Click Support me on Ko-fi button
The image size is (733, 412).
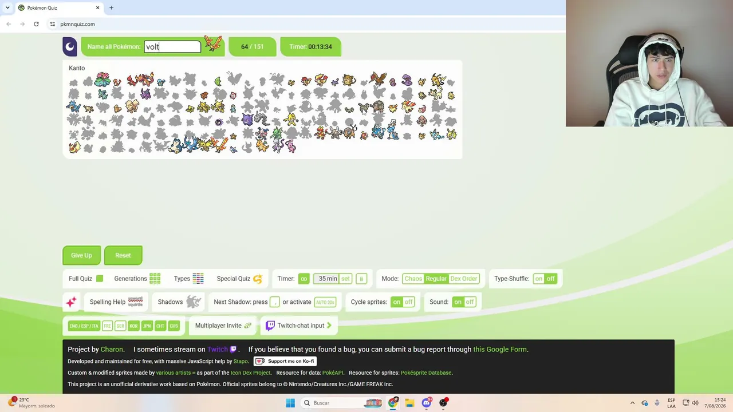[285, 362]
